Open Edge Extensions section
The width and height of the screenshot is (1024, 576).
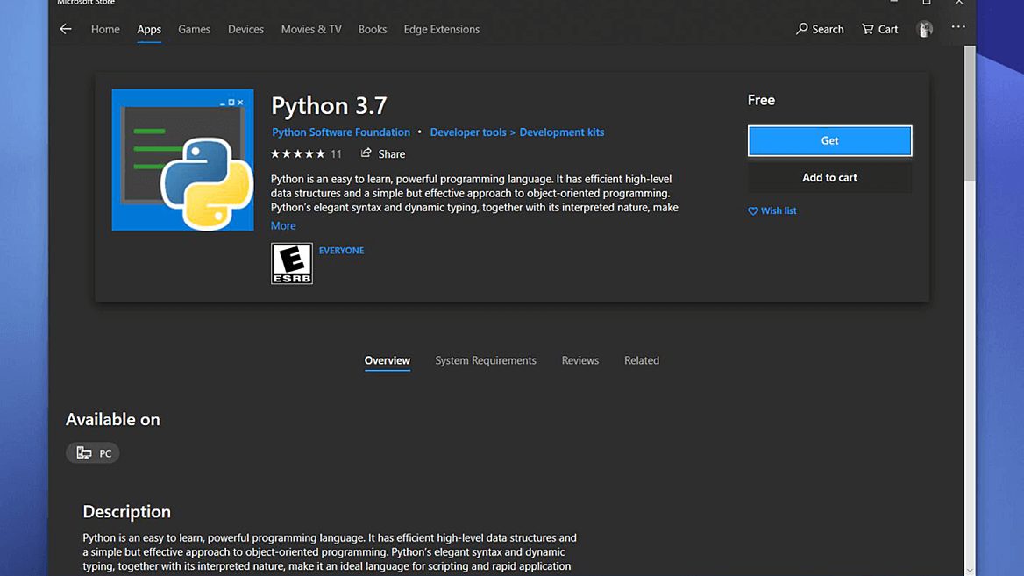pyautogui.click(x=442, y=30)
